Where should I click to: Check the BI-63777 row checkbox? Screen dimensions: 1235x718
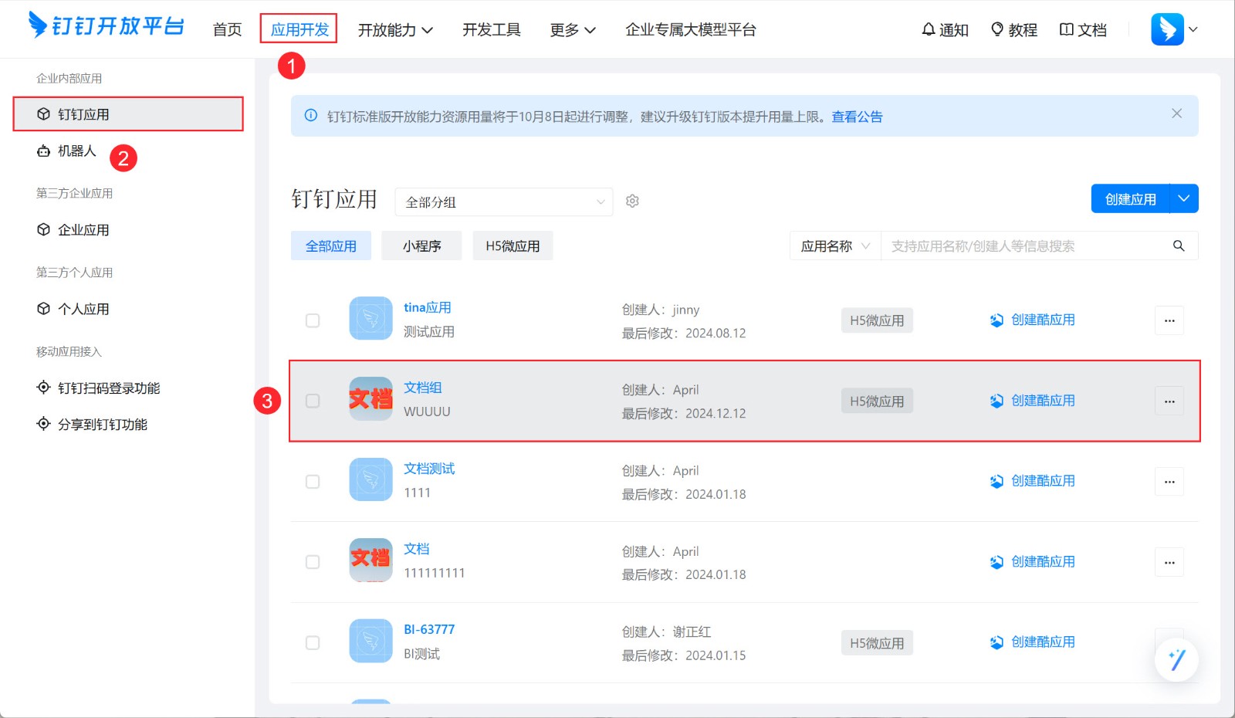(x=313, y=643)
